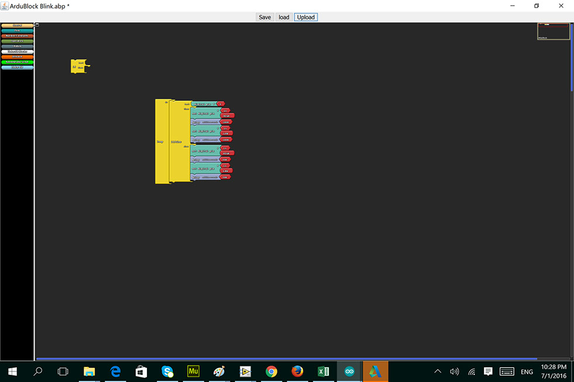Switch to the Arduino IDE taskbar icon

349,371
